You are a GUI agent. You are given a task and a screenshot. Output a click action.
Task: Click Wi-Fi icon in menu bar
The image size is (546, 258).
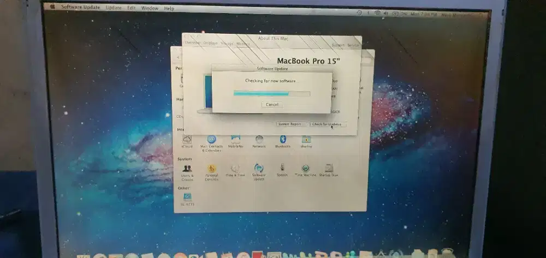377,13
